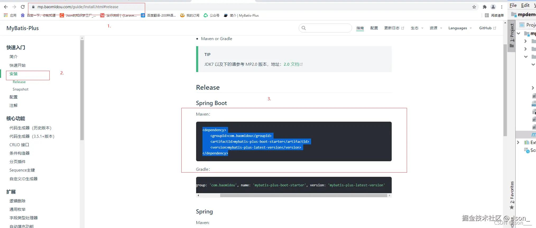536x228 pixels.
Task: Collapse the mpdemo root node in IntelliJ
Action: pyautogui.click(x=519, y=34)
